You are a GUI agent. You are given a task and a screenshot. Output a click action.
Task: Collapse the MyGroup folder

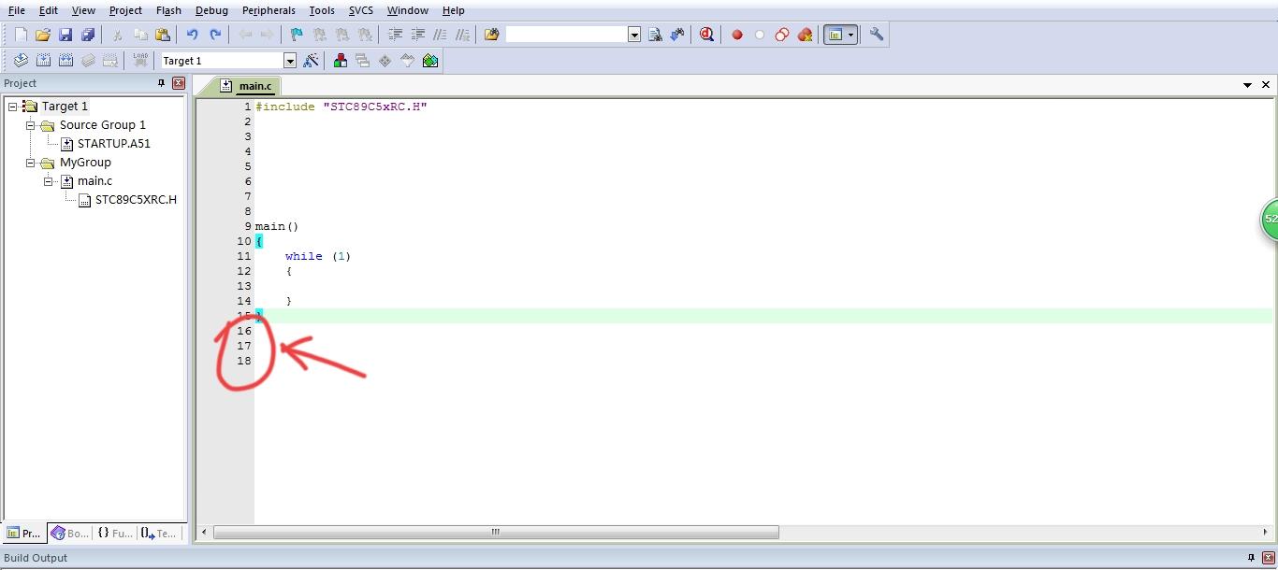31,163
